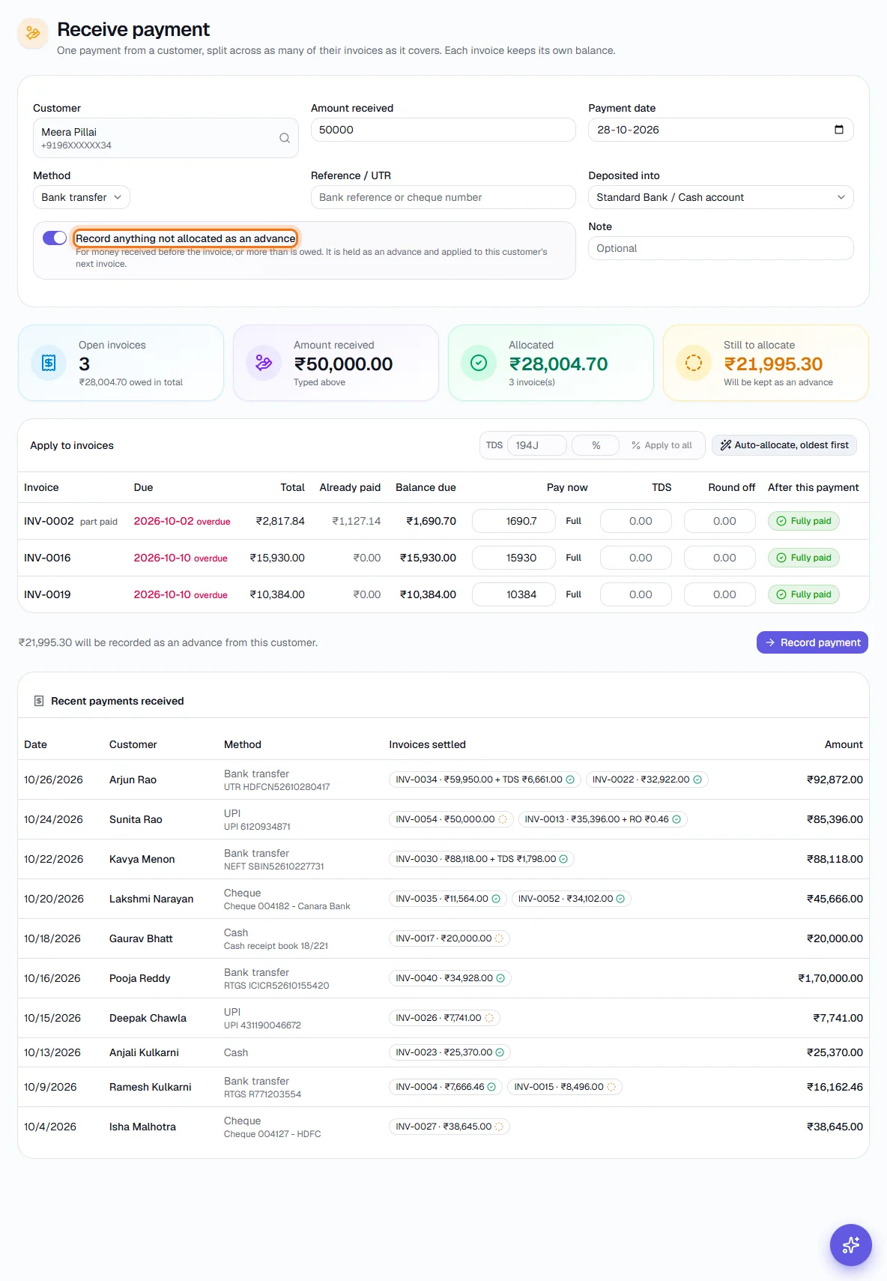Click the Record payment button
Screen dimensions: 887x1281
pyautogui.click(x=812, y=642)
